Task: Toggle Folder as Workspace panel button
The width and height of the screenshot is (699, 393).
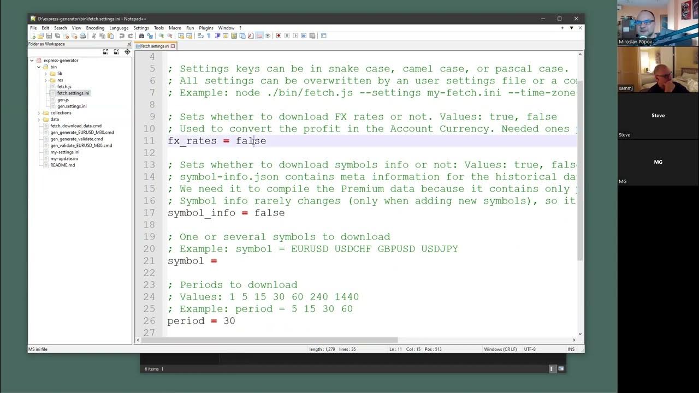Action: pos(259,36)
